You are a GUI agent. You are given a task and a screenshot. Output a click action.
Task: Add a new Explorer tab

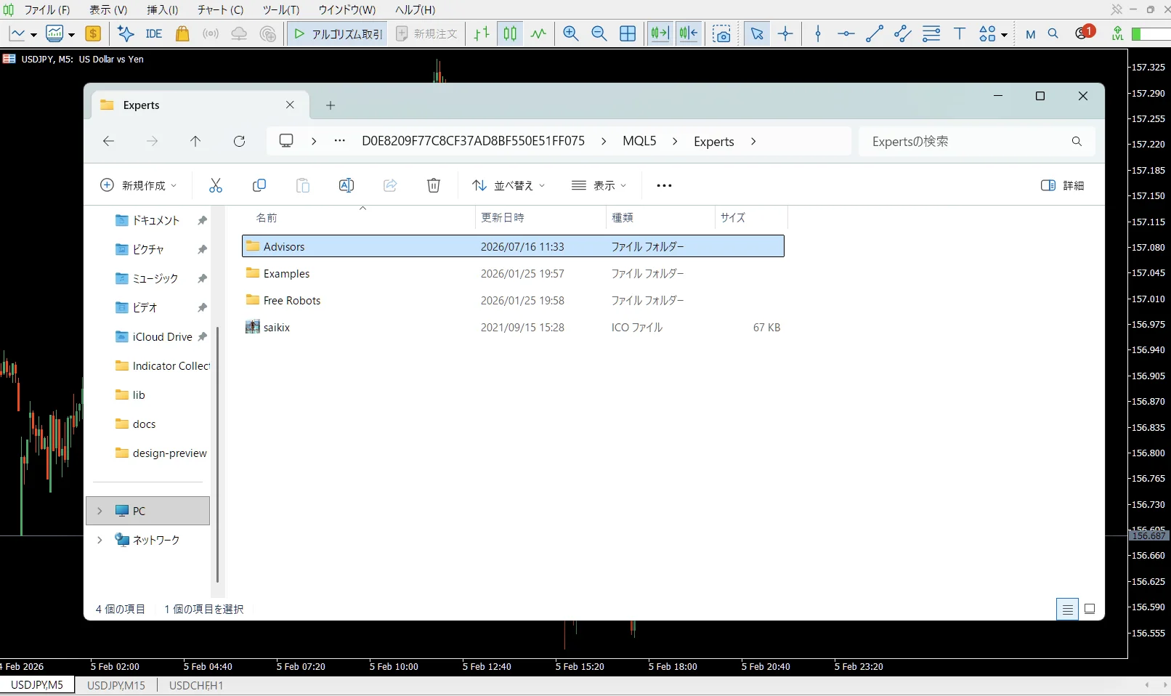coord(331,105)
